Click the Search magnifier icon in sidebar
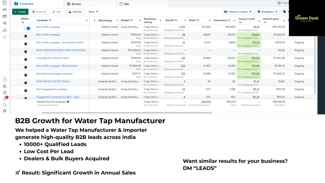 click(5, 105)
